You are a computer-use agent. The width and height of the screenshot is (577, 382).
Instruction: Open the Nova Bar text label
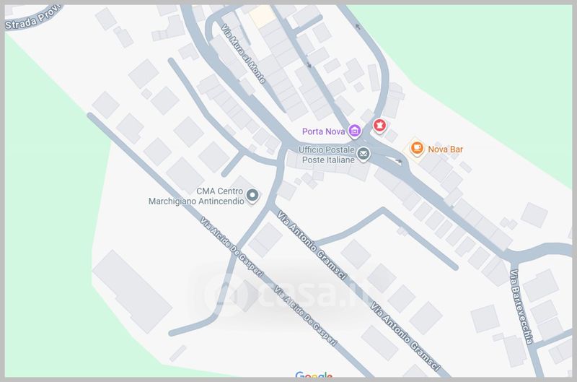(x=445, y=149)
